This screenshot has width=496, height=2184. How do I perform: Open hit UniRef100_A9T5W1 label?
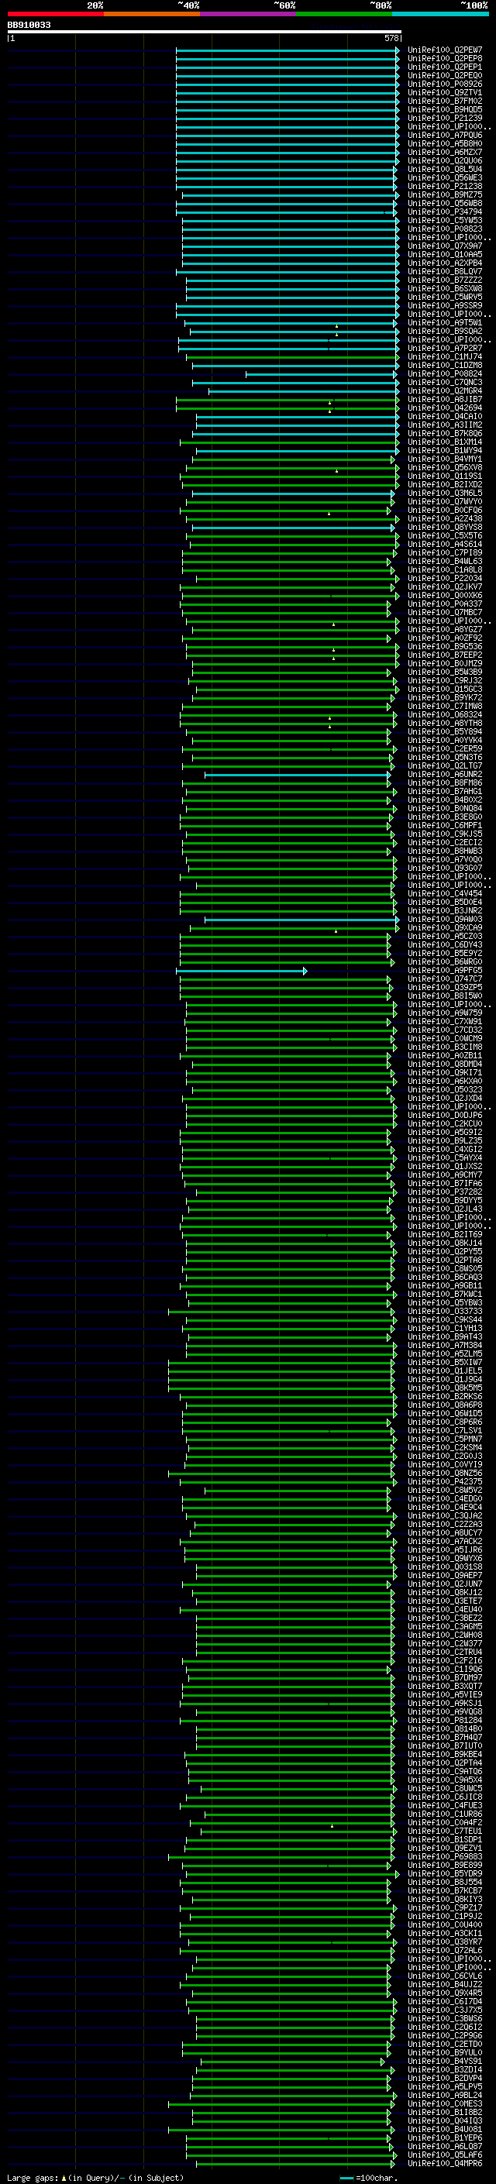[x=445, y=323]
